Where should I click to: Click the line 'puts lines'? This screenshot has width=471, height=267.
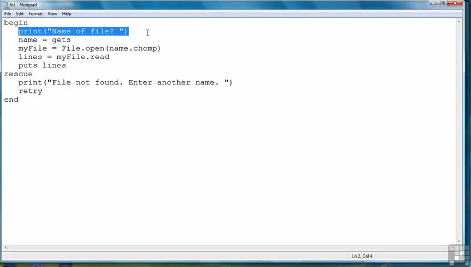42,66
